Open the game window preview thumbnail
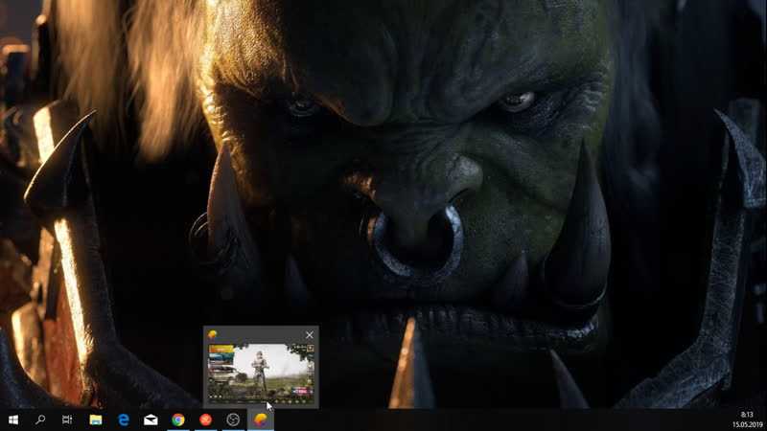 click(x=261, y=374)
